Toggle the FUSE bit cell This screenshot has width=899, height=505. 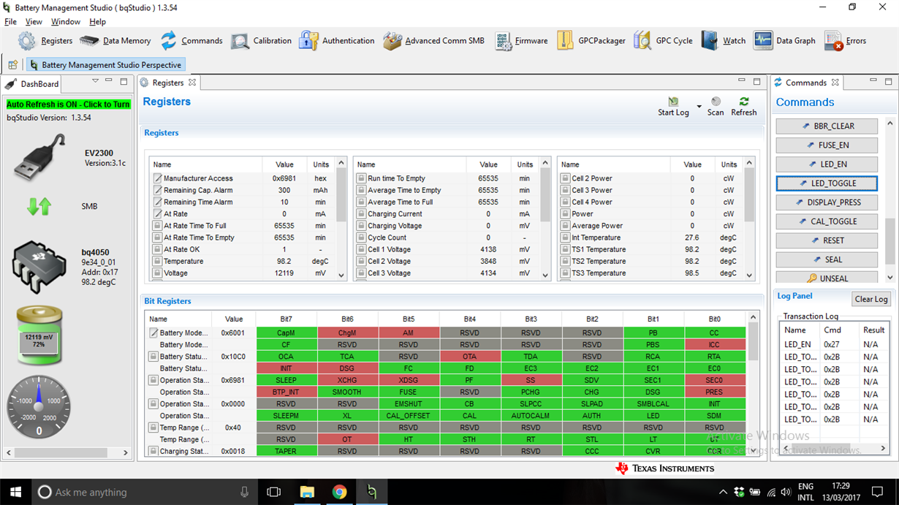click(409, 392)
